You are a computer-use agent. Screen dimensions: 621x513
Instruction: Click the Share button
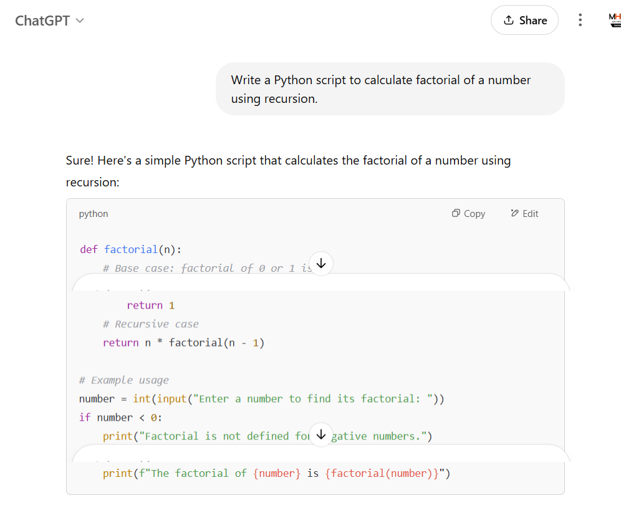pyautogui.click(x=524, y=20)
